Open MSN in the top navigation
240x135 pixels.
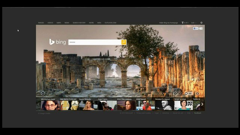[x=99, y=23]
